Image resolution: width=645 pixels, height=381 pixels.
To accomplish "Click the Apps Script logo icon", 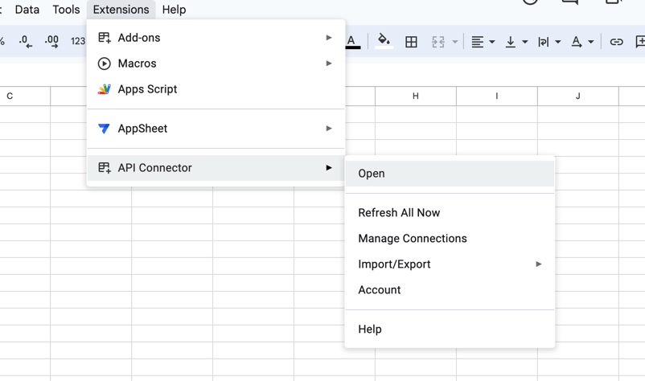I will pyautogui.click(x=104, y=89).
